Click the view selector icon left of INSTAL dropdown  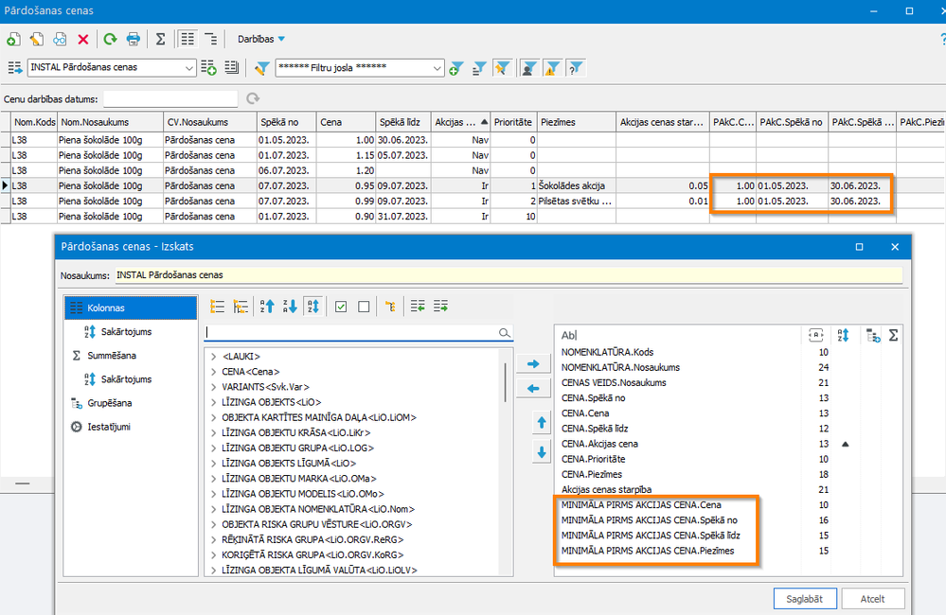tap(15, 67)
